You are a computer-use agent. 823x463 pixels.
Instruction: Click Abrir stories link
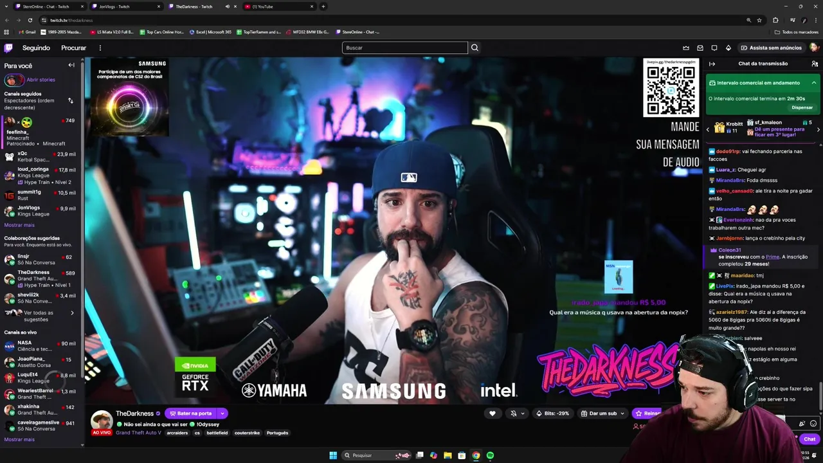[x=41, y=80]
